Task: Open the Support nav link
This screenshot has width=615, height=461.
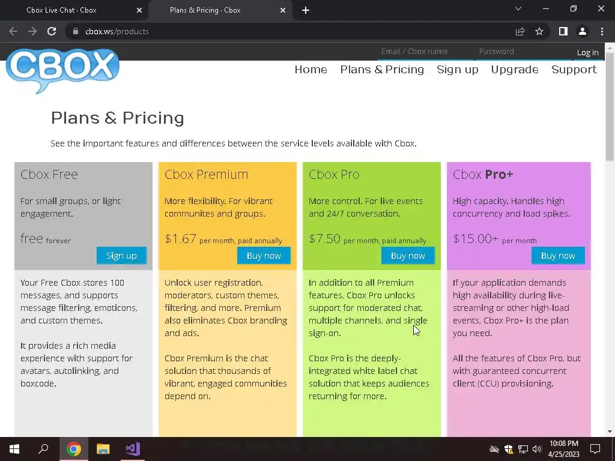Action: 574,70
